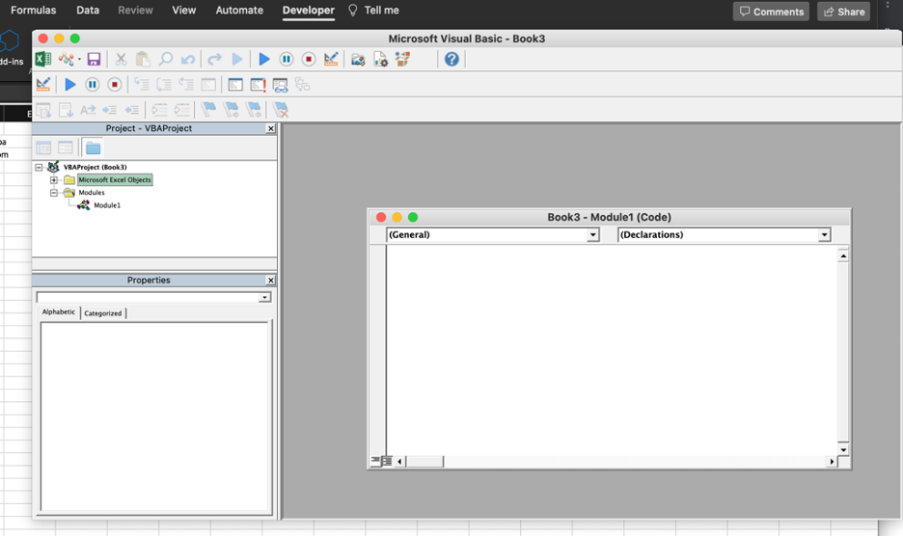Viewport: 903px width, 536px height.
Task: Save the project with the floppy disk icon
Action: click(x=94, y=59)
